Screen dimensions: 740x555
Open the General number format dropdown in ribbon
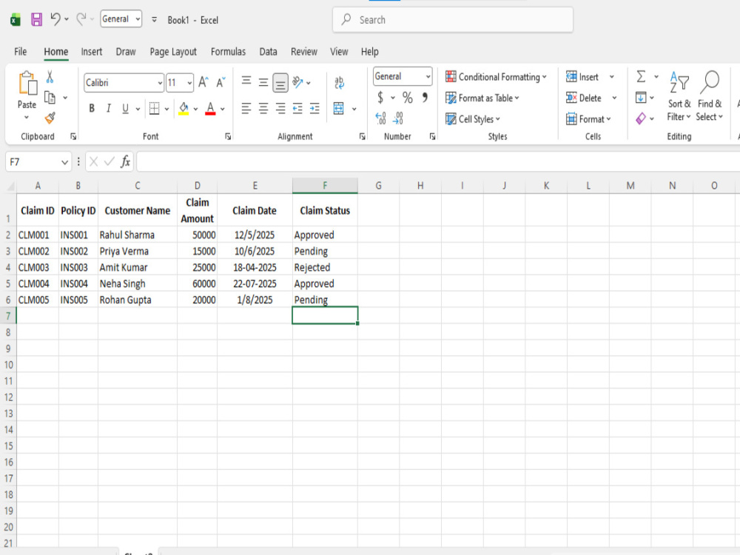(428, 76)
